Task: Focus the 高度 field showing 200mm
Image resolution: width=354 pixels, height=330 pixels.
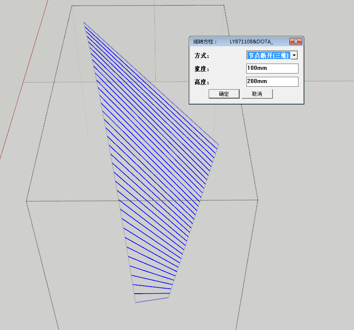Action: point(272,81)
